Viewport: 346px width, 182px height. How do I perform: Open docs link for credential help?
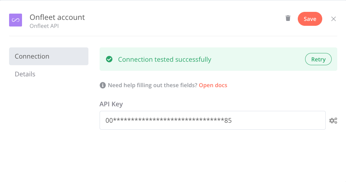click(213, 85)
